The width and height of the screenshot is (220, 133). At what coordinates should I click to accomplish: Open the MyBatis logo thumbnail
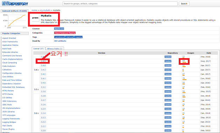point(35,18)
